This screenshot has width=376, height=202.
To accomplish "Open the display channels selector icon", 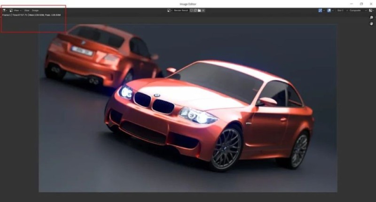I will (x=370, y=10).
